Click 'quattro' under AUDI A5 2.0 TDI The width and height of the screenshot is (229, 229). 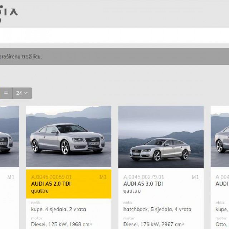40,191
